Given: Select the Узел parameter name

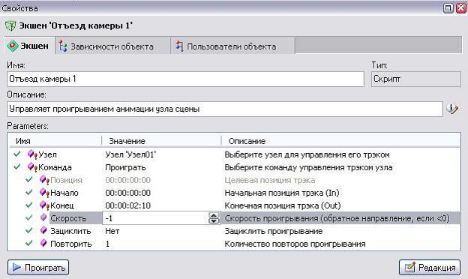Looking at the screenshot, I should pos(47,154).
